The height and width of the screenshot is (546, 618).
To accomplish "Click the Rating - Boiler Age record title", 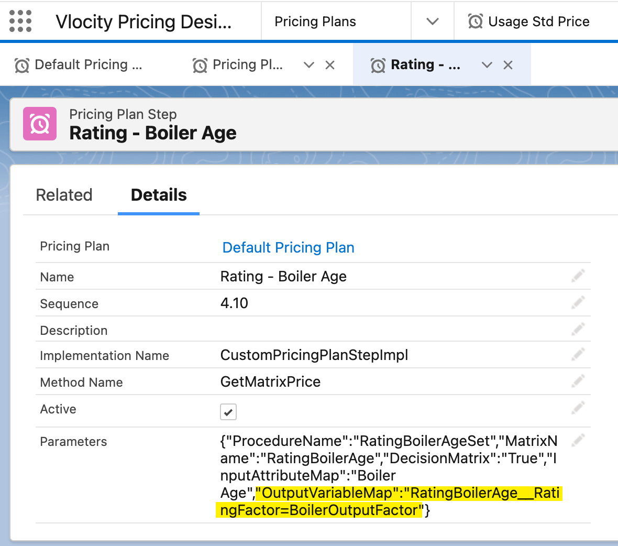I will 153,133.
